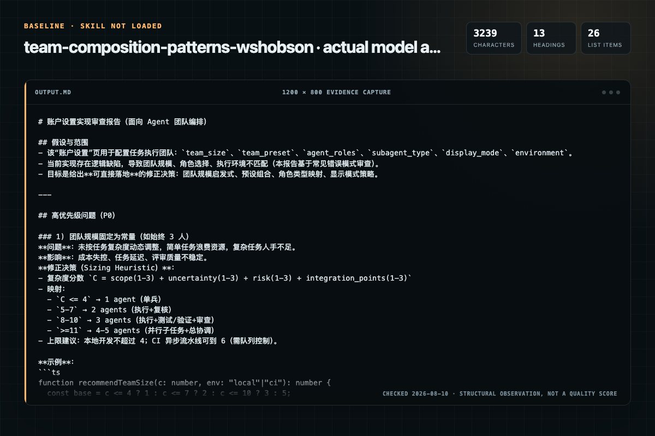
Task: Click the '- 映射:' line
Action: pyautogui.click(x=52, y=289)
